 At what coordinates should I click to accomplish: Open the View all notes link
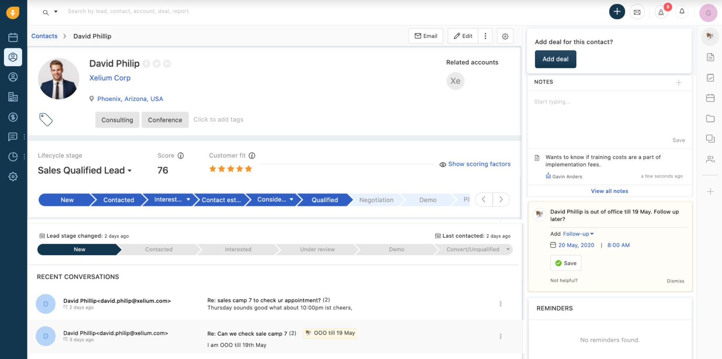click(609, 191)
